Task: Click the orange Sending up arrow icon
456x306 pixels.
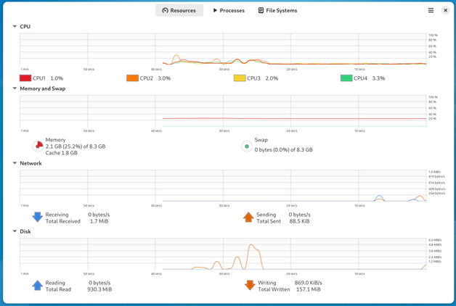Action: [248, 217]
